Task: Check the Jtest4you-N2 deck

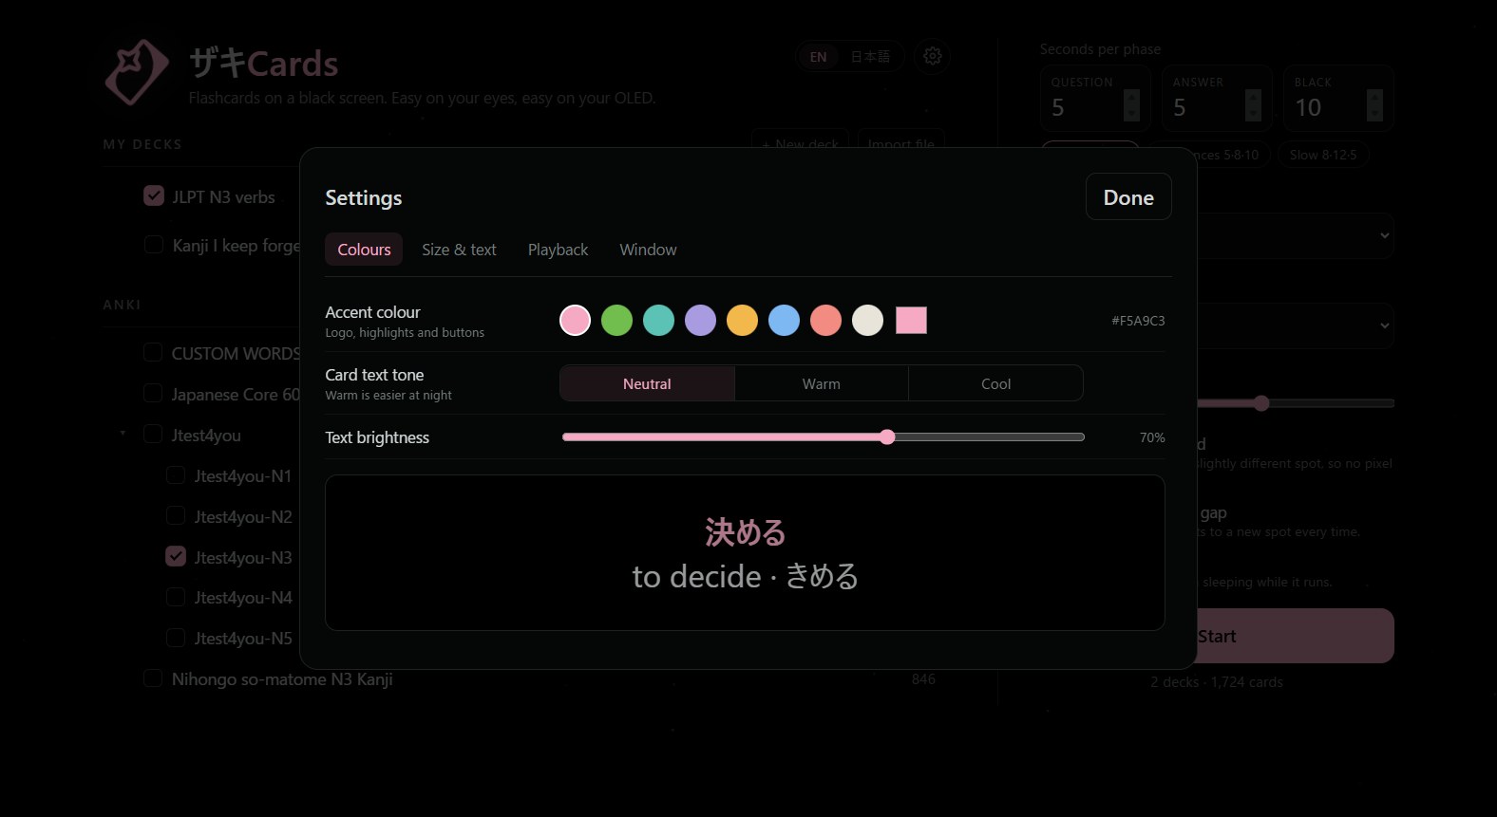Action: [x=176, y=515]
